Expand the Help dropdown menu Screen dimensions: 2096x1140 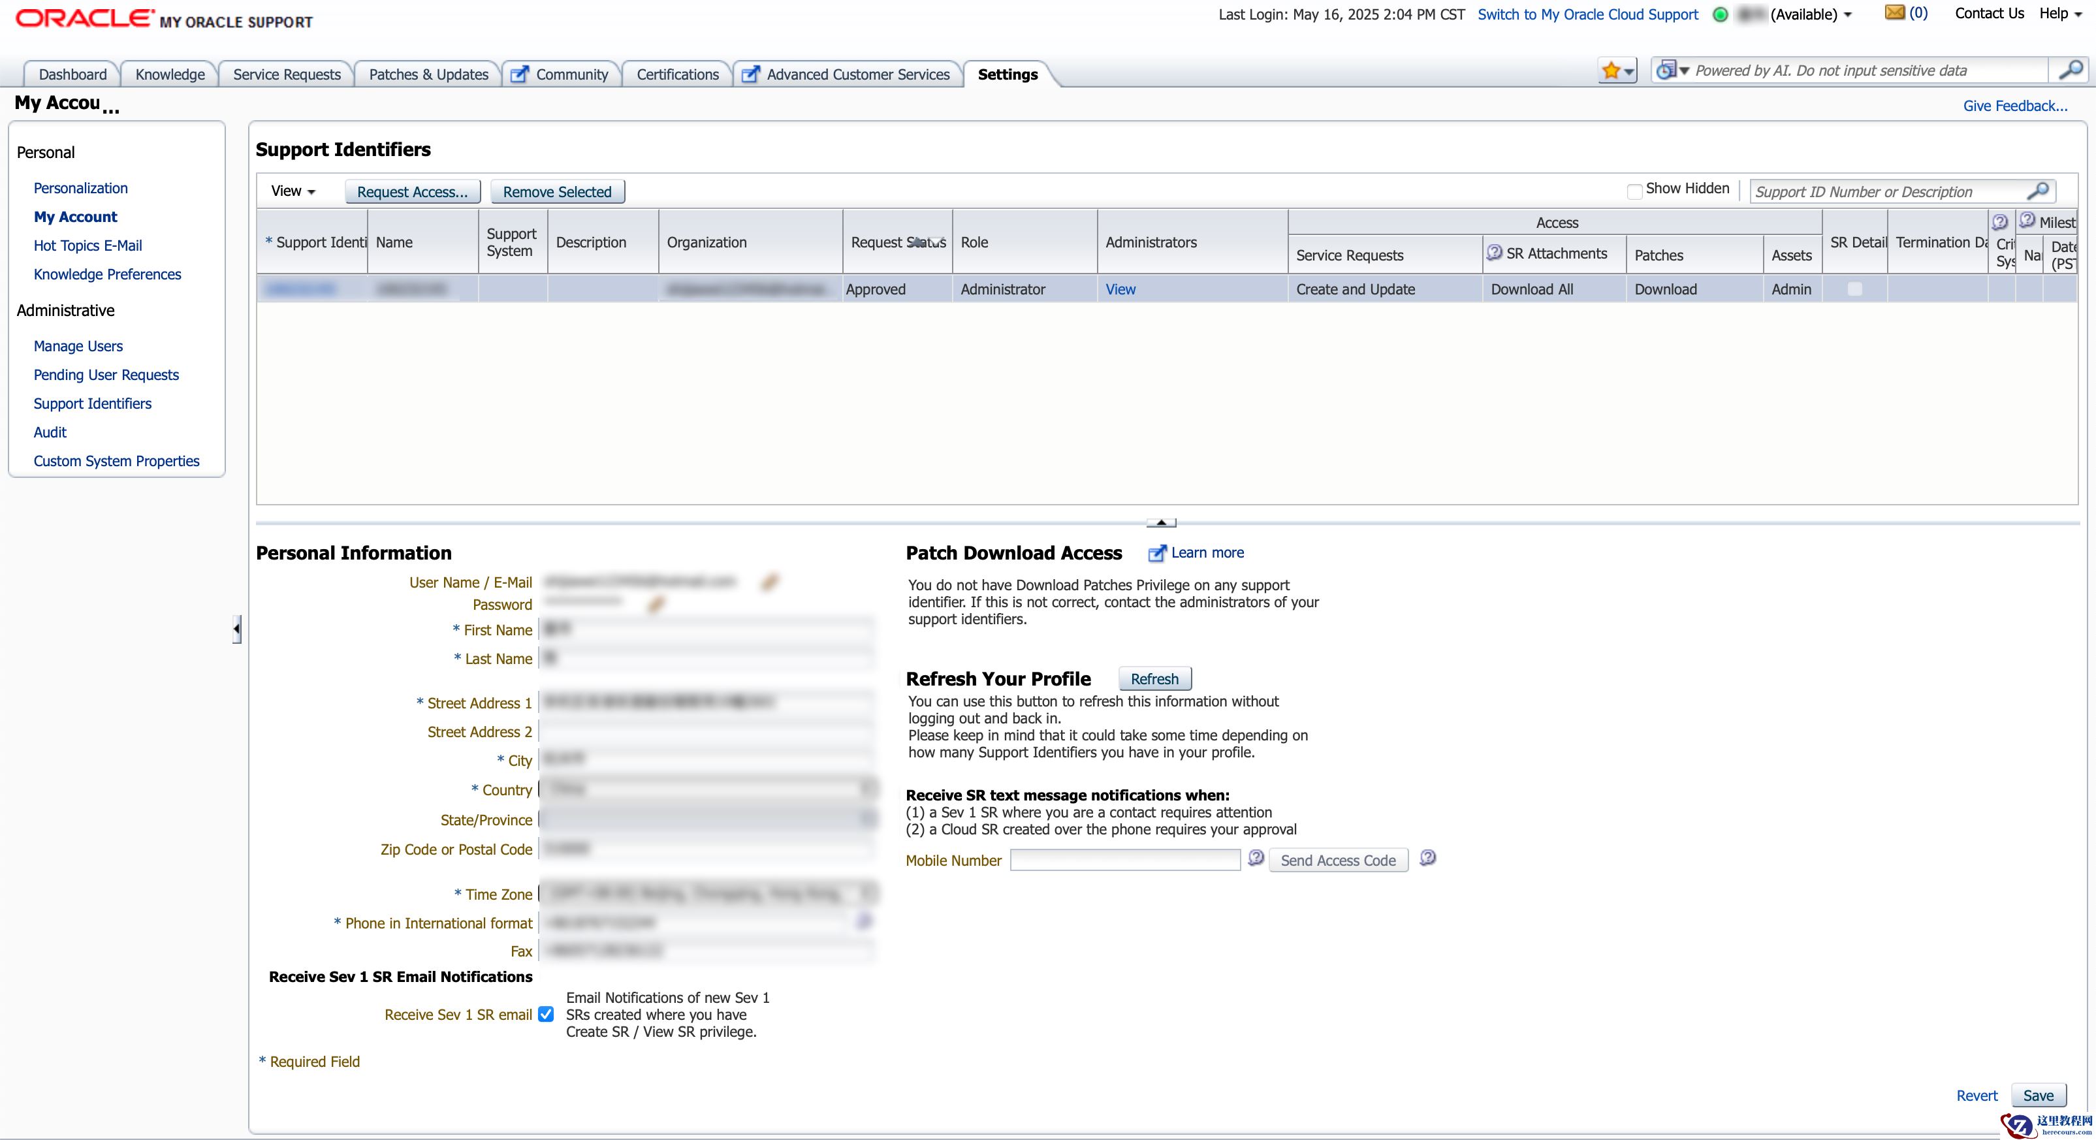click(x=2059, y=14)
